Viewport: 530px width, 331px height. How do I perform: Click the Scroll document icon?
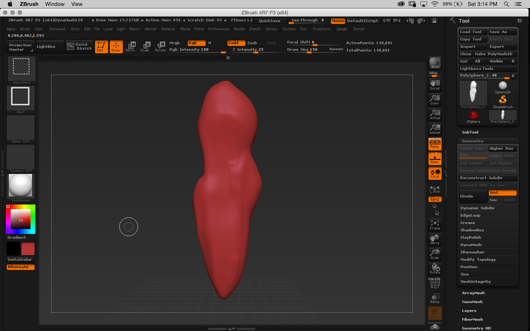tap(435, 85)
